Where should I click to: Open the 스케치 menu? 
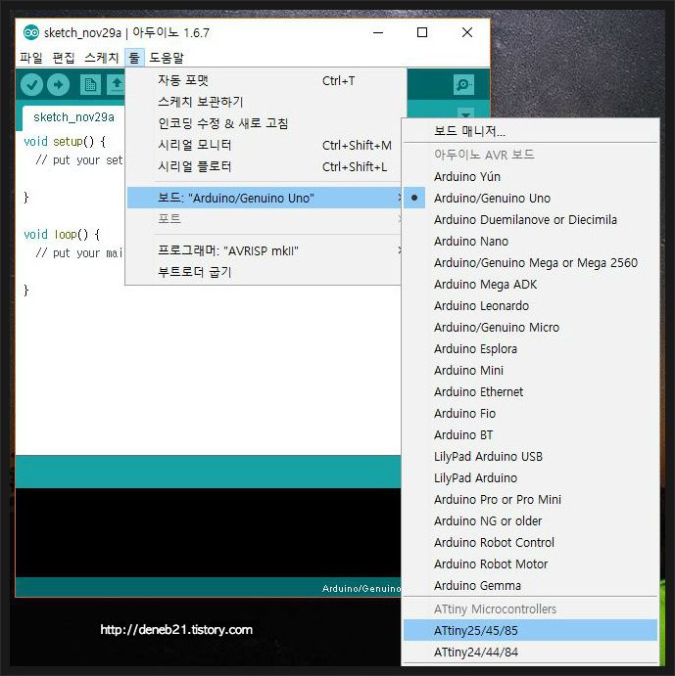point(102,58)
